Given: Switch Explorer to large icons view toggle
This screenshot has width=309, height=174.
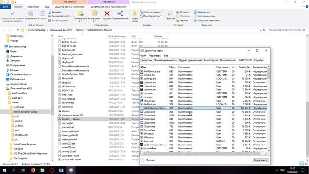Looking at the screenshot, I should (x=306, y=164).
